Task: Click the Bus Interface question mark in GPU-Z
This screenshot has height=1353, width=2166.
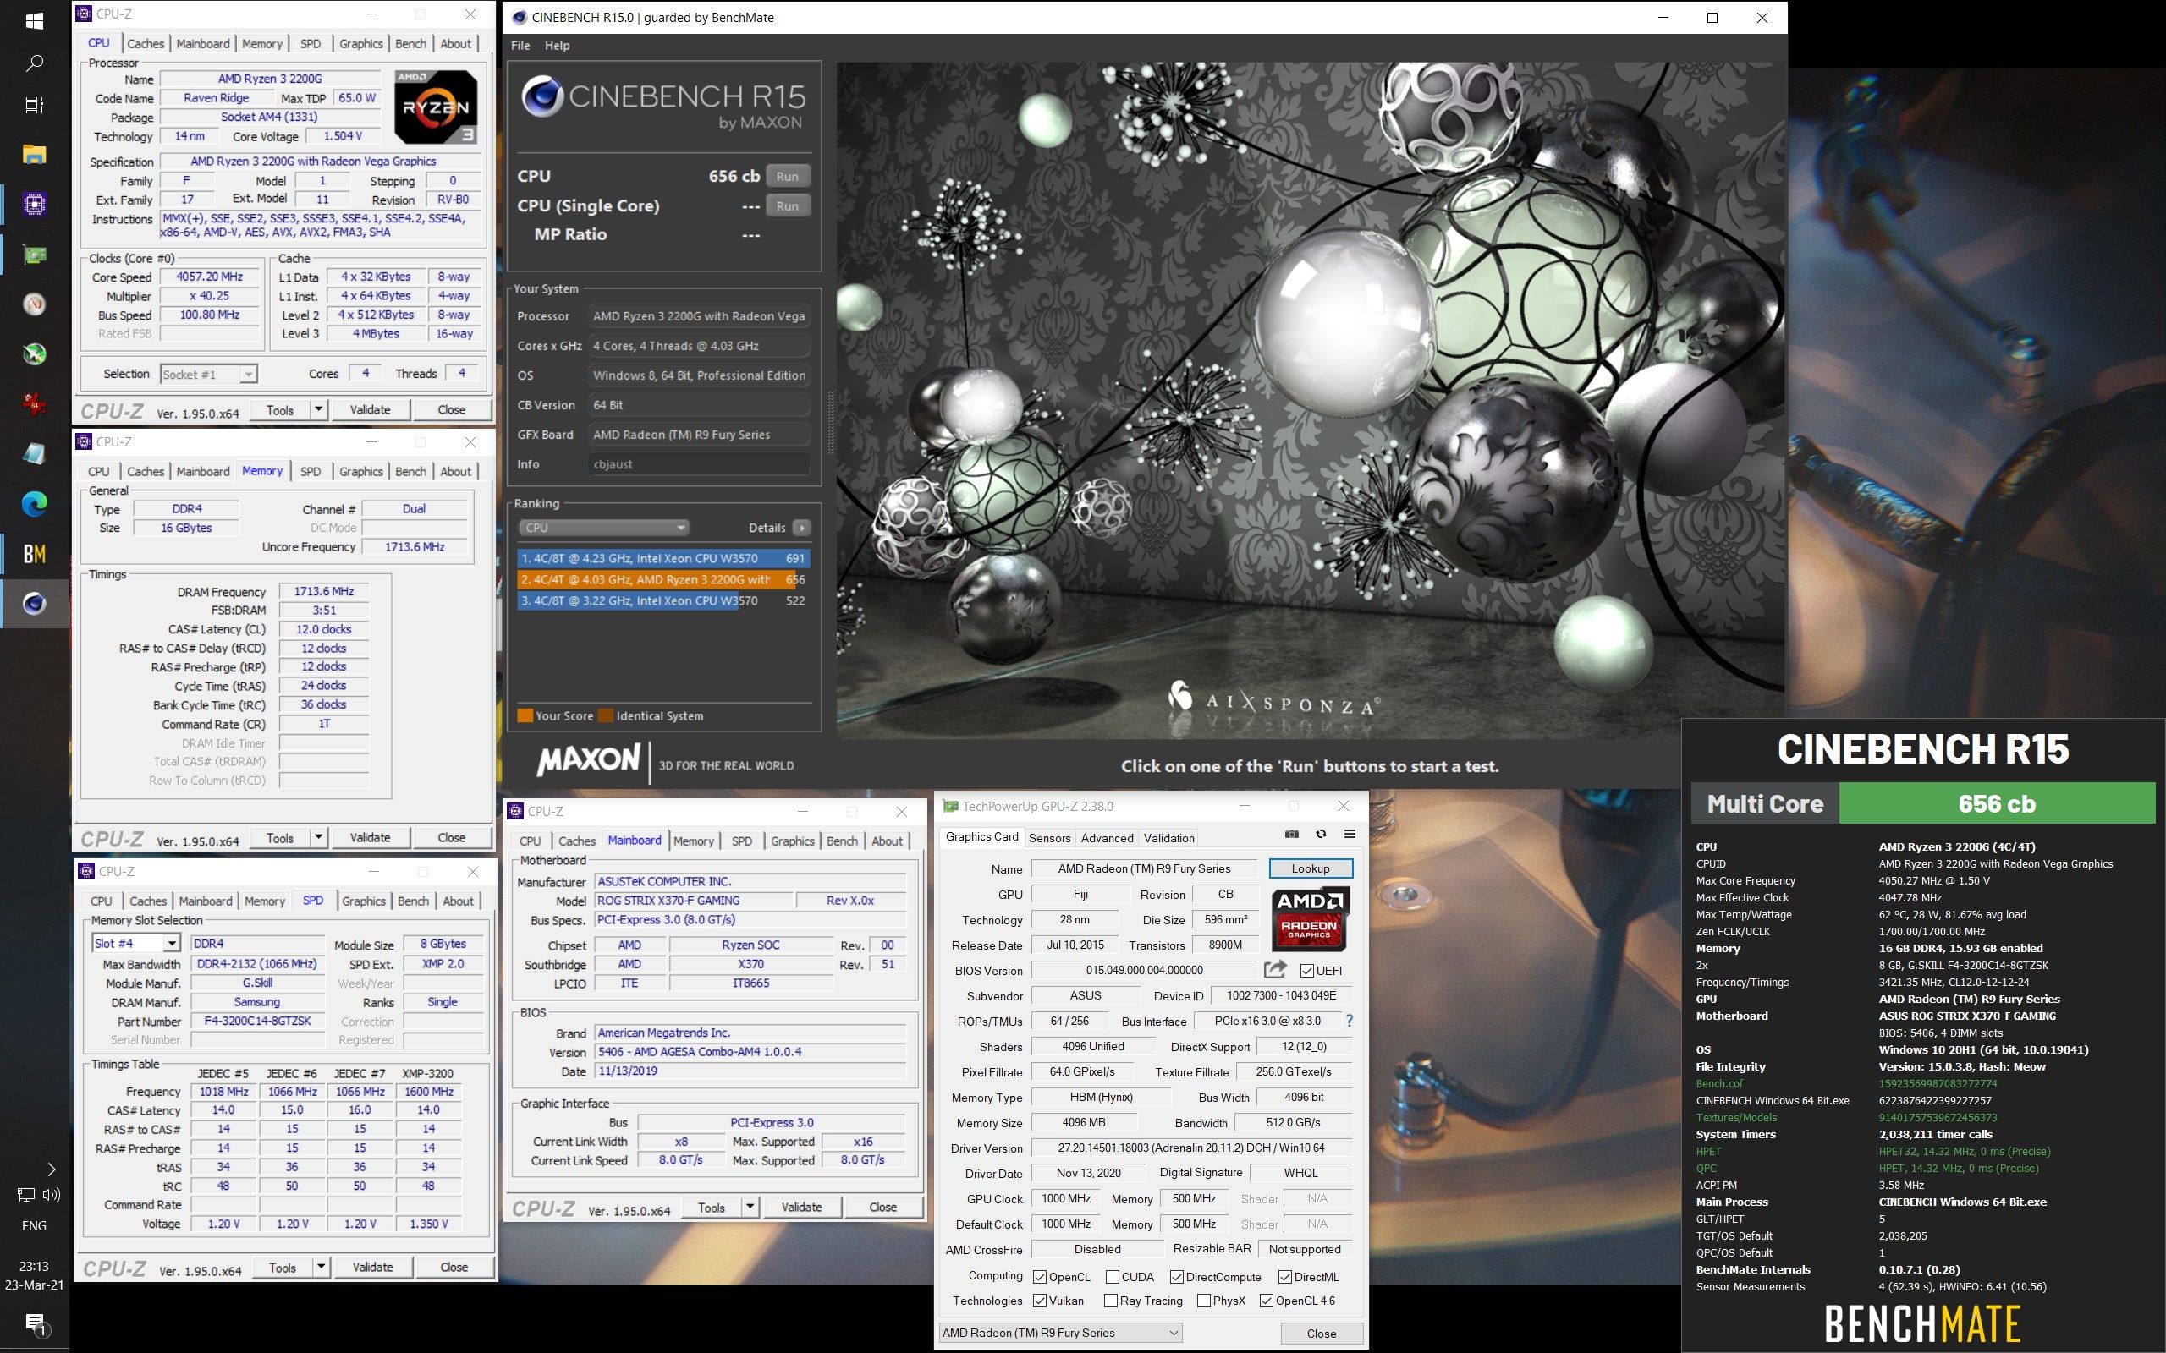Action: click(1349, 1020)
